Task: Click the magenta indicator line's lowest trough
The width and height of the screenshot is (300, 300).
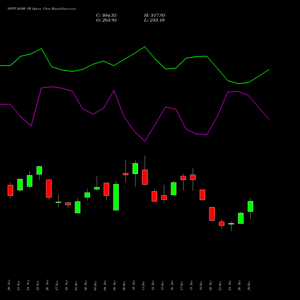Action: coord(145,141)
